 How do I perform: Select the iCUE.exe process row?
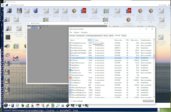point(111,60)
